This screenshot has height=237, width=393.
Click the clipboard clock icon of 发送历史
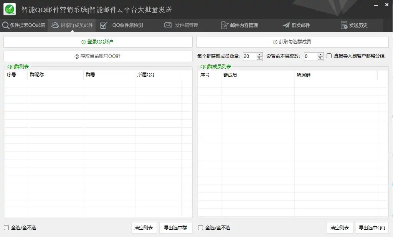(x=344, y=25)
